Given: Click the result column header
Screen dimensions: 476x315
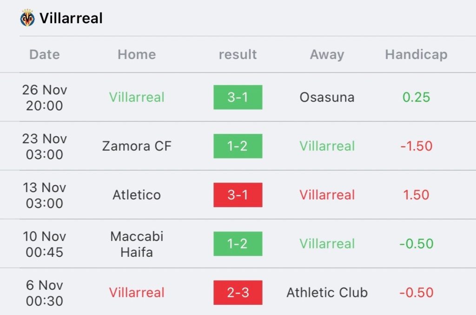Looking at the screenshot, I should (x=238, y=55).
